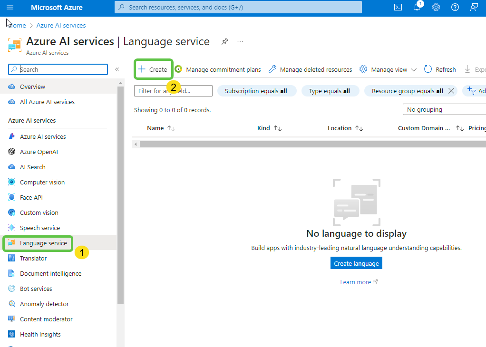The width and height of the screenshot is (486, 347).
Task: Pin the Language service page
Action: click(x=224, y=41)
